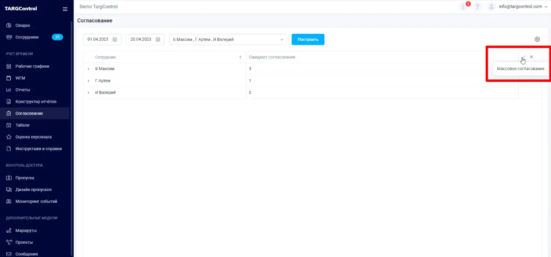Expand the Г Артем row
The width and height of the screenshot is (551, 257).
tap(89, 81)
